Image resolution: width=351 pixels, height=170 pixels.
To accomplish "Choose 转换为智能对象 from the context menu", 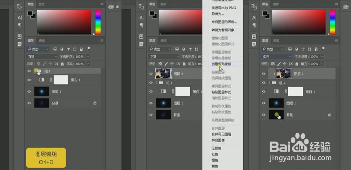I will (x=223, y=30).
